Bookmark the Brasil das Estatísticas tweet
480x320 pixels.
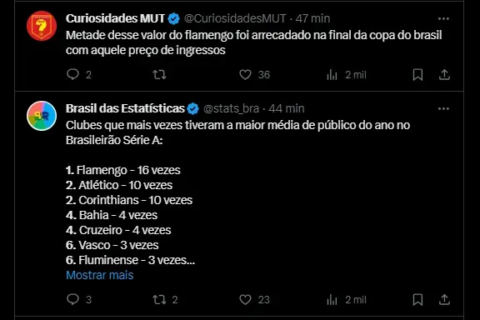[417, 299]
